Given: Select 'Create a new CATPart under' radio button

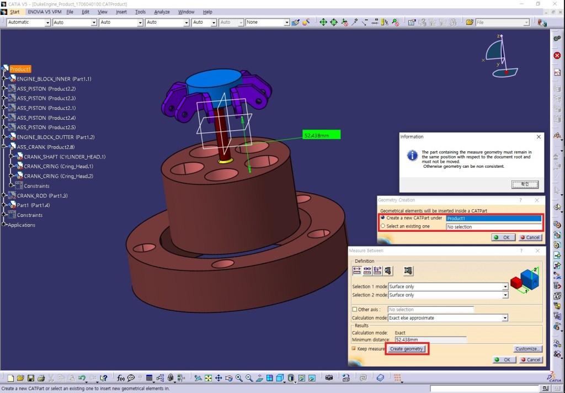Looking at the screenshot, I should click(x=383, y=217).
